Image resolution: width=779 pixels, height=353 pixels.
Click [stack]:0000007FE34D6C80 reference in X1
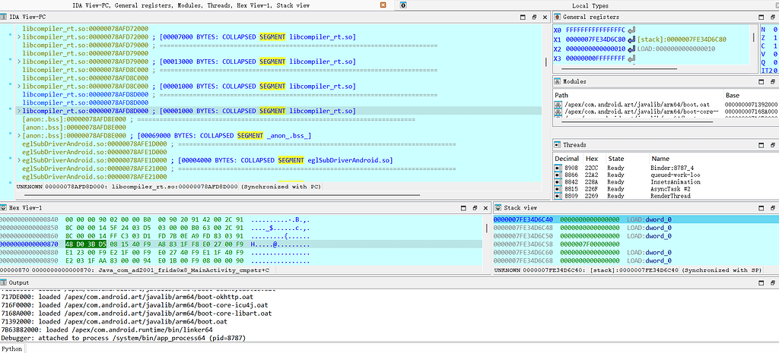point(682,39)
